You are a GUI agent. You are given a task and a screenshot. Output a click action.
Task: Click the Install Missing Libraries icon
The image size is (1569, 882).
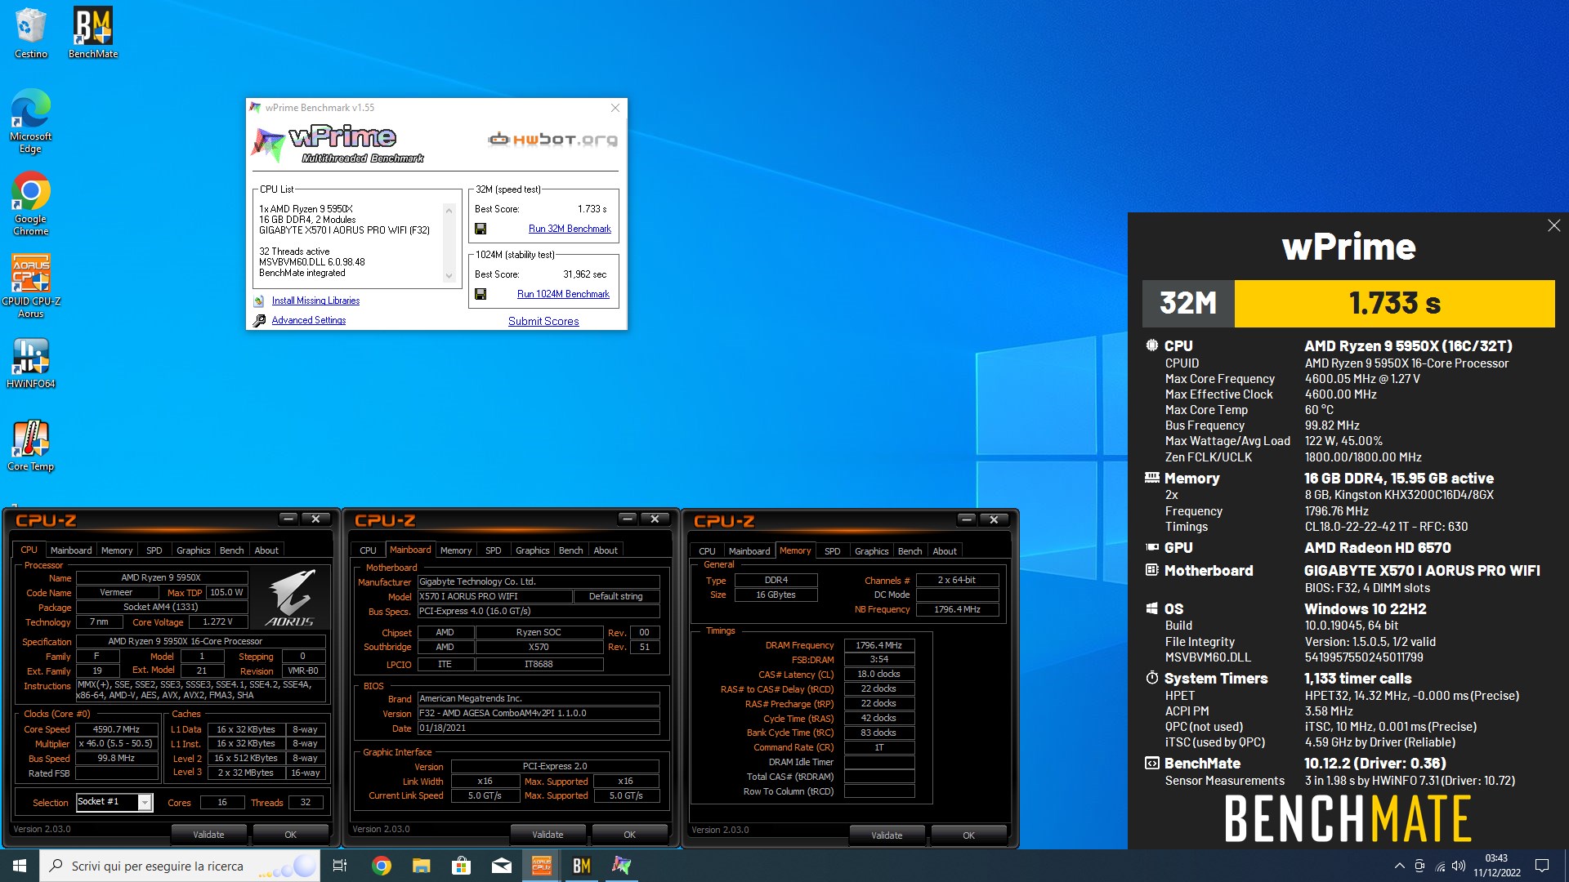click(259, 301)
